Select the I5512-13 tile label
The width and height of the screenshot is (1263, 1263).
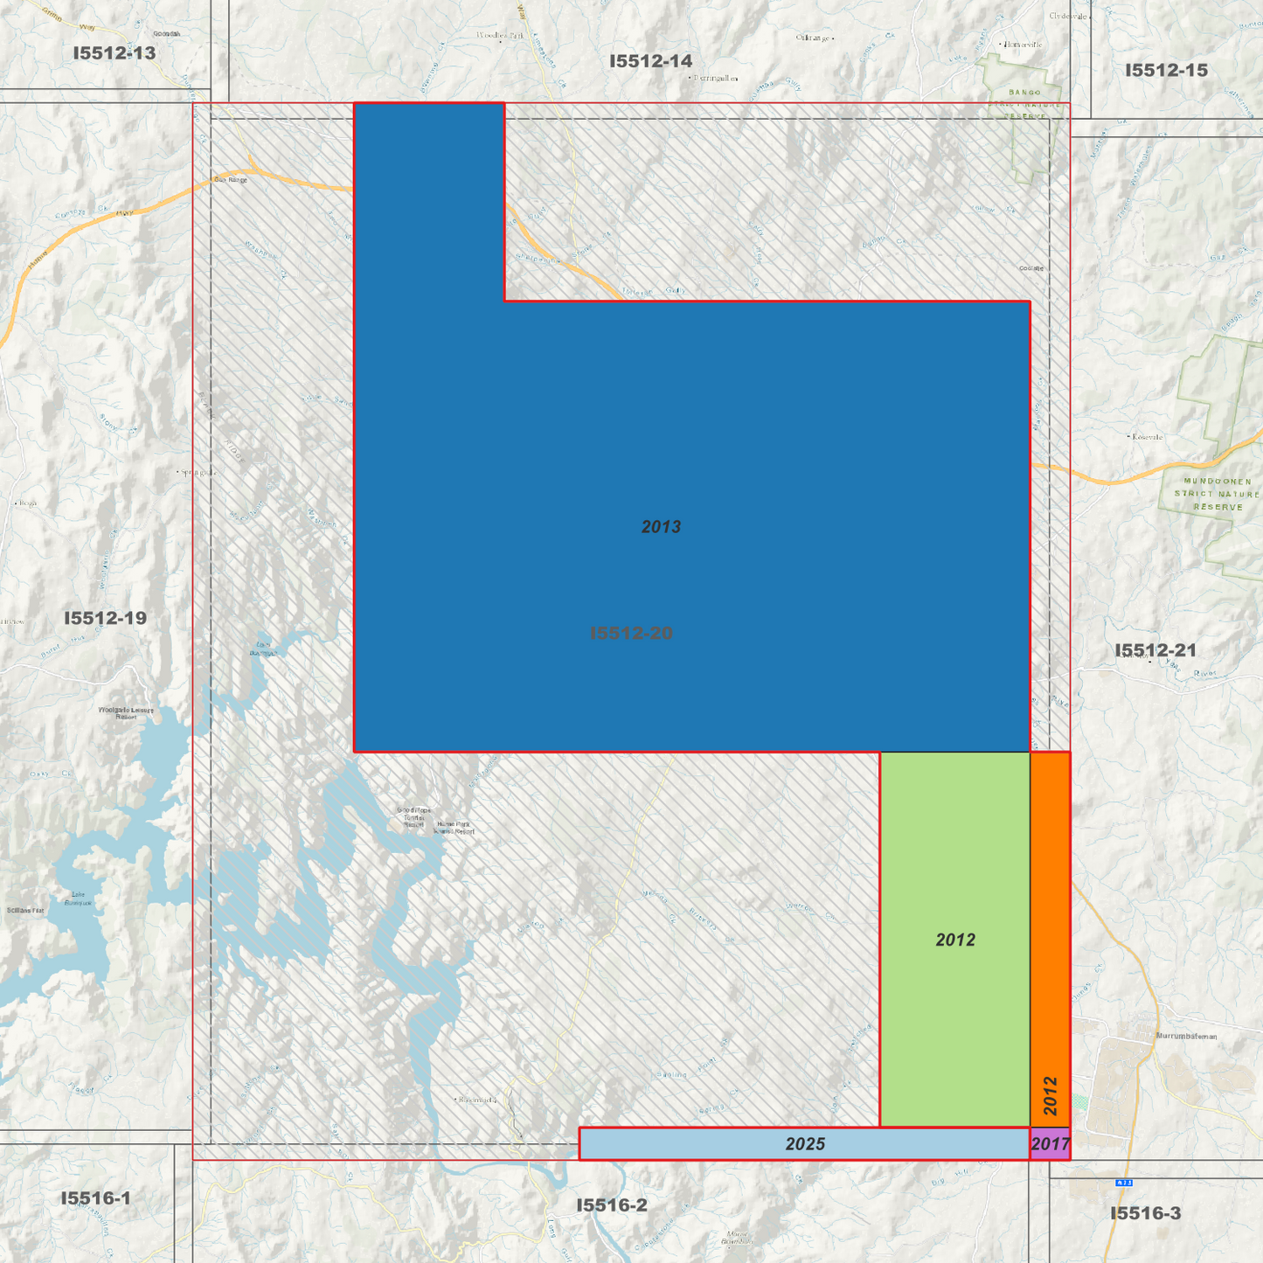(x=115, y=53)
